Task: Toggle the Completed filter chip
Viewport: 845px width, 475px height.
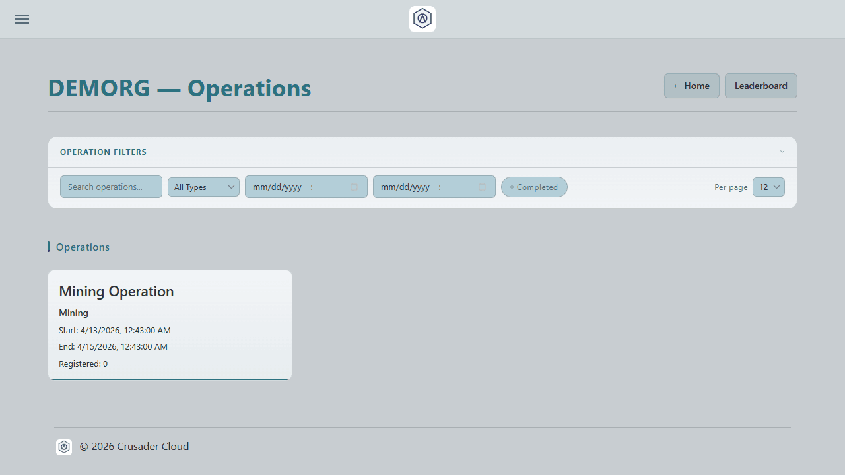Action: [x=534, y=187]
